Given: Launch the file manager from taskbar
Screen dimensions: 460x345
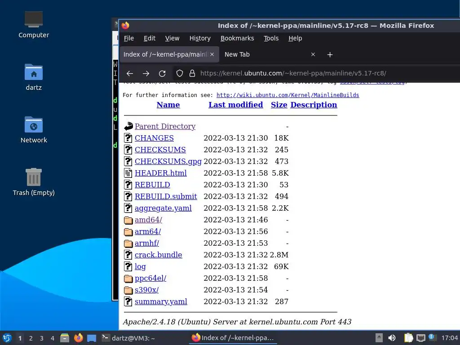Looking at the screenshot, I should tap(65, 338).
